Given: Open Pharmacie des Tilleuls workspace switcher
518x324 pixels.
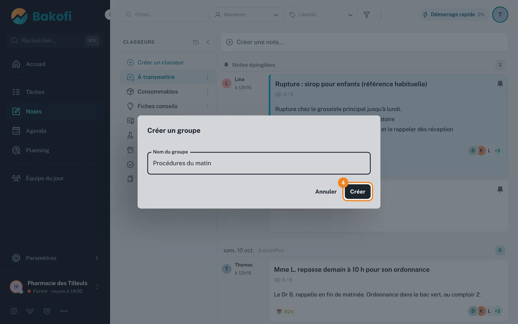Looking at the screenshot, I should click(55, 287).
